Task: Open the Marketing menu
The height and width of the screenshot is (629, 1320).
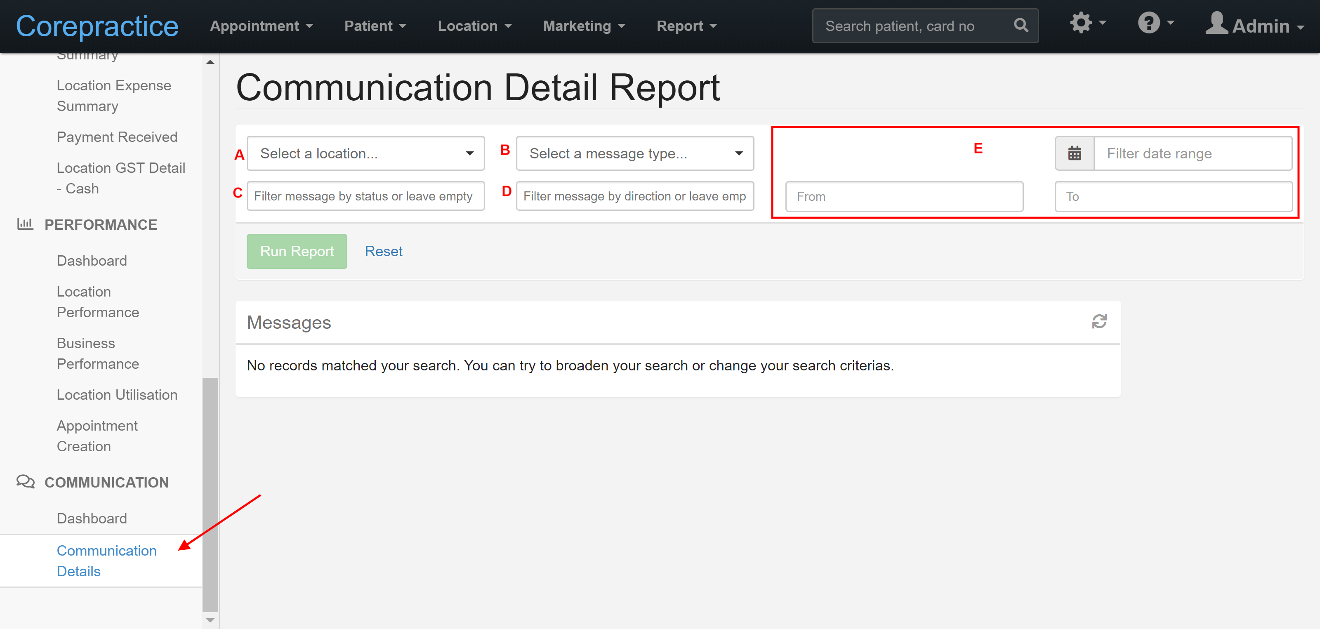Action: (584, 26)
